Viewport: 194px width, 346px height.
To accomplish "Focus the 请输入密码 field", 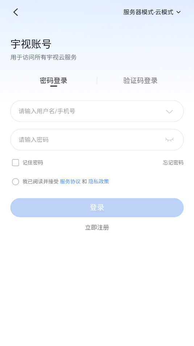I will 97,140.
